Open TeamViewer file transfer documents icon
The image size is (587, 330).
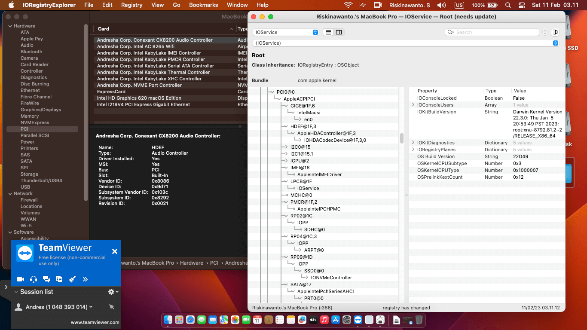59,279
